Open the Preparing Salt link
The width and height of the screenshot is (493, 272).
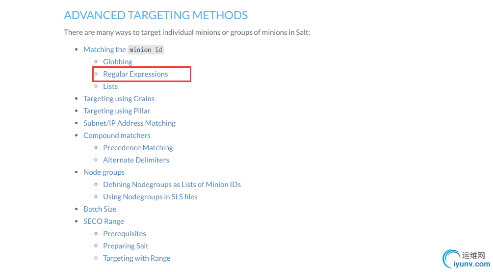[126, 246]
